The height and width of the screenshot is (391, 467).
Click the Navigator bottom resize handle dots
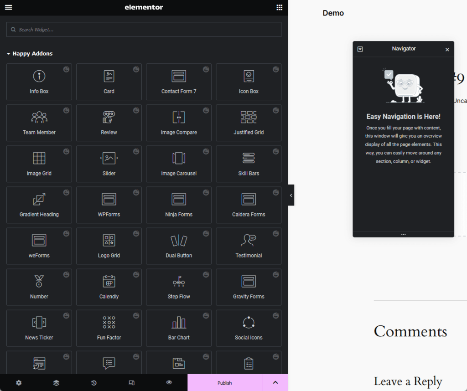[403, 235]
